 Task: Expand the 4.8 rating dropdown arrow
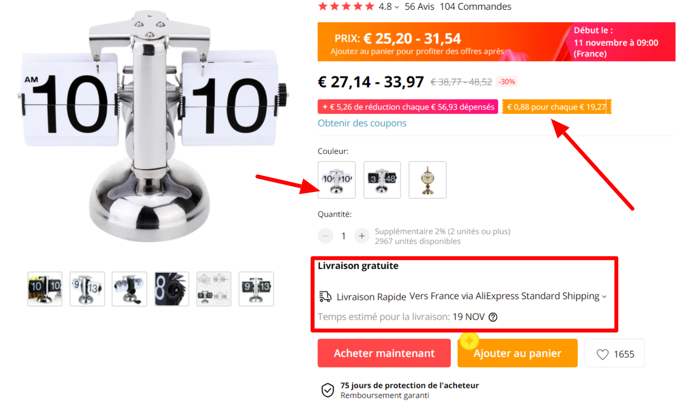tap(397, 7)
